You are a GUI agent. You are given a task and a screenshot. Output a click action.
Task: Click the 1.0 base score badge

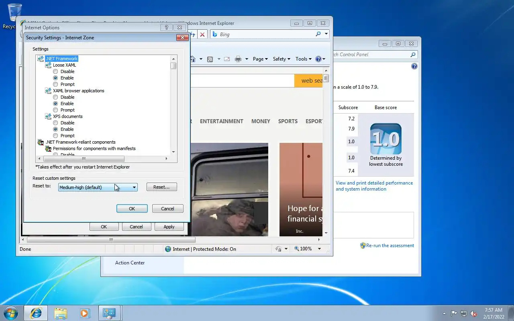pyautogui.click(x=386, y=139)
